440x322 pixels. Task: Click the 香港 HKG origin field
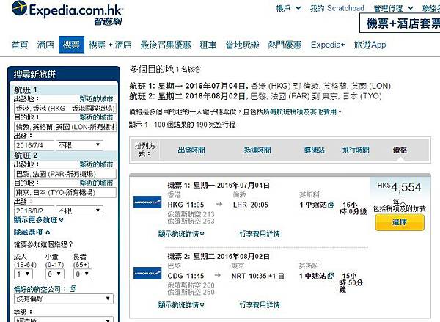pyautogui.click(x=65, y=109)
